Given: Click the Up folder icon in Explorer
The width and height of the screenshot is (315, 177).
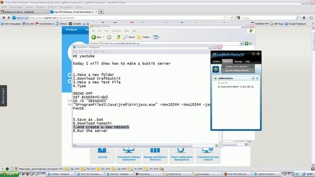Looking at the screenshot, I should coord(119,37).
